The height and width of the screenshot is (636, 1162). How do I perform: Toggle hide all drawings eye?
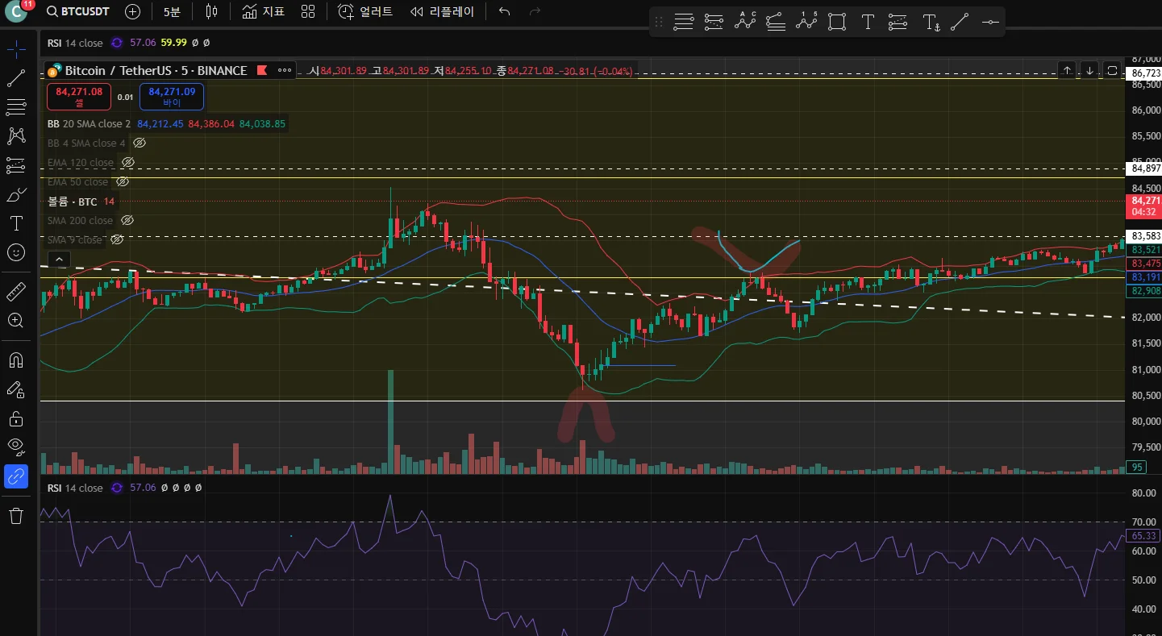(16, 447)
